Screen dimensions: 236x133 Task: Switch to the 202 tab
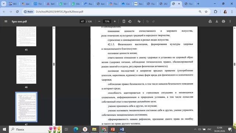click(164, 4)
